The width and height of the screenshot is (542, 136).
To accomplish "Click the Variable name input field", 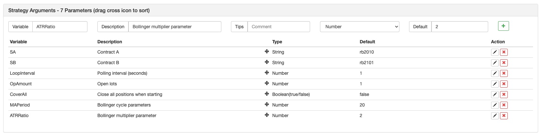I will (x=60, y=27).
